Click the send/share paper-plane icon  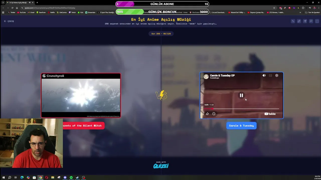305,21
